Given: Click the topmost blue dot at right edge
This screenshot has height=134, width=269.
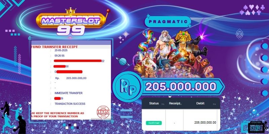Looking at the screenshot, I should pos(265,46).
